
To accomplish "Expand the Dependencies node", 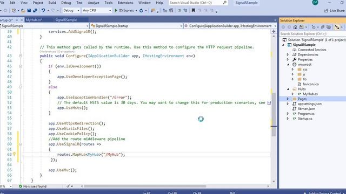I will (x=288, y=54).
